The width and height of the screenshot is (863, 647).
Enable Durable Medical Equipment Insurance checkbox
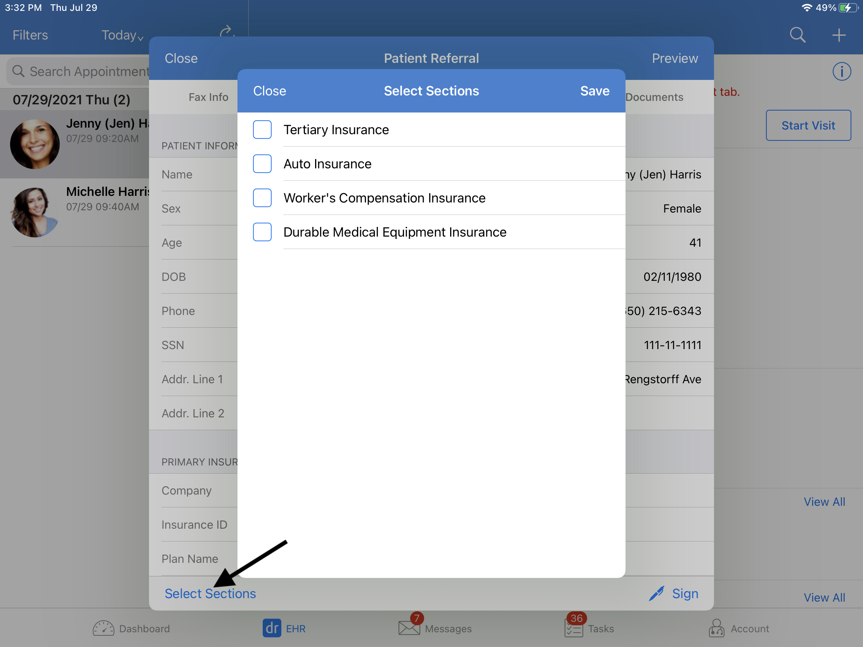262,232
